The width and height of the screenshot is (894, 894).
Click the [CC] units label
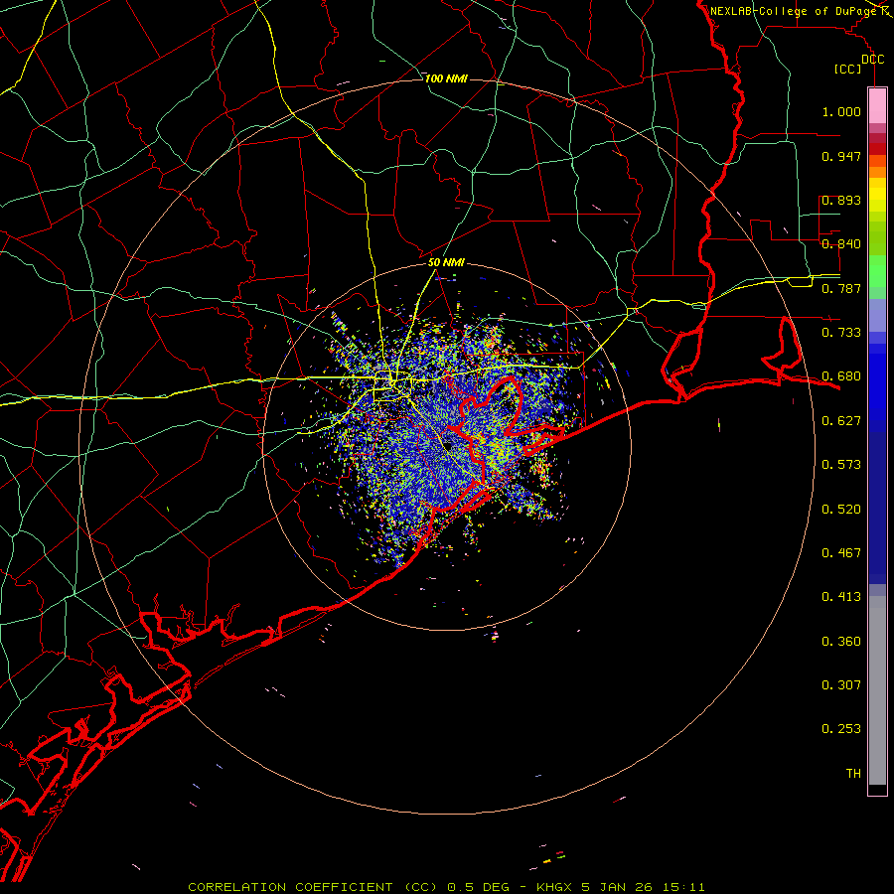tap(848, 69)
